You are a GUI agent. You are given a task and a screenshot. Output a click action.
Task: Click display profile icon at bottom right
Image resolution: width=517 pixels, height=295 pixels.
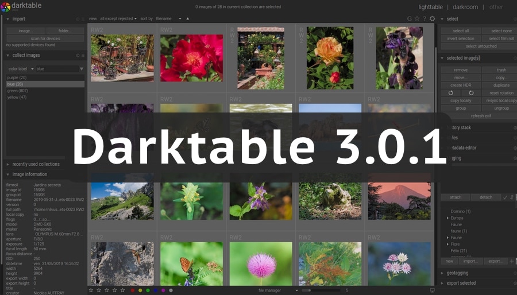tap(432, 290)
